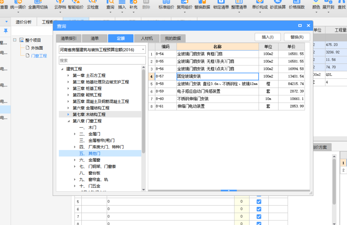Switch to 造价分析 tab in main window
Image resolution: width=347 pixels, height=225 pixels.
[23, 22]
